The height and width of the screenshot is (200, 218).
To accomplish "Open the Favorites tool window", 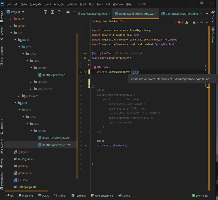I will tap(2, 146).
